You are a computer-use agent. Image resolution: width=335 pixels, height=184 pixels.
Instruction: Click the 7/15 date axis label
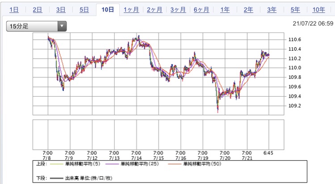159,158
